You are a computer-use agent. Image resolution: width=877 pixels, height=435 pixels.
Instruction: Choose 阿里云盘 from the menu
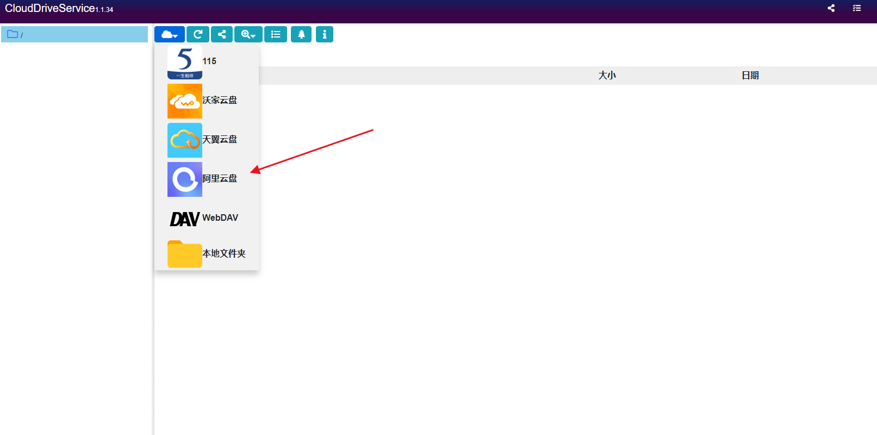207,179
